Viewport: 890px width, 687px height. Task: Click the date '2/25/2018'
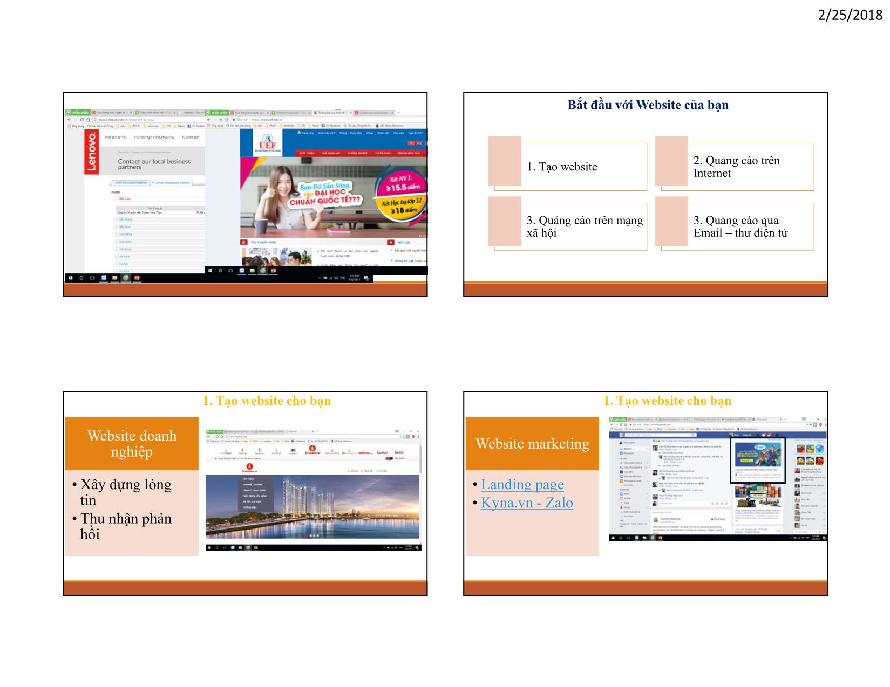(850, 15)
